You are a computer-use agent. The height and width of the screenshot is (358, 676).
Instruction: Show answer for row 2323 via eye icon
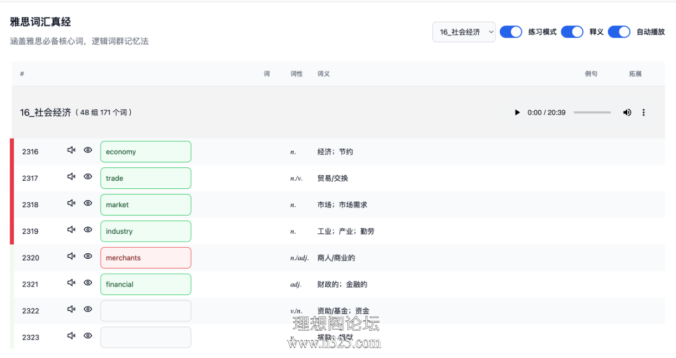[88, 335]
